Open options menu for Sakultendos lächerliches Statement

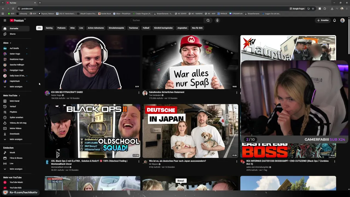[237, 93]
